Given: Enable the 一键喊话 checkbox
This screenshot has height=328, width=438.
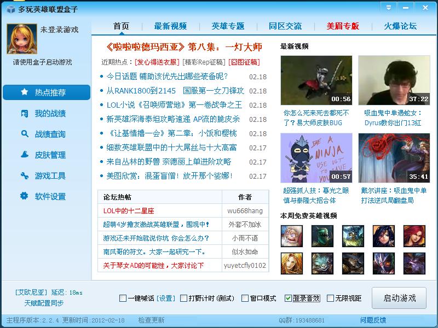Looking at the screenshot, I should 123,298.
